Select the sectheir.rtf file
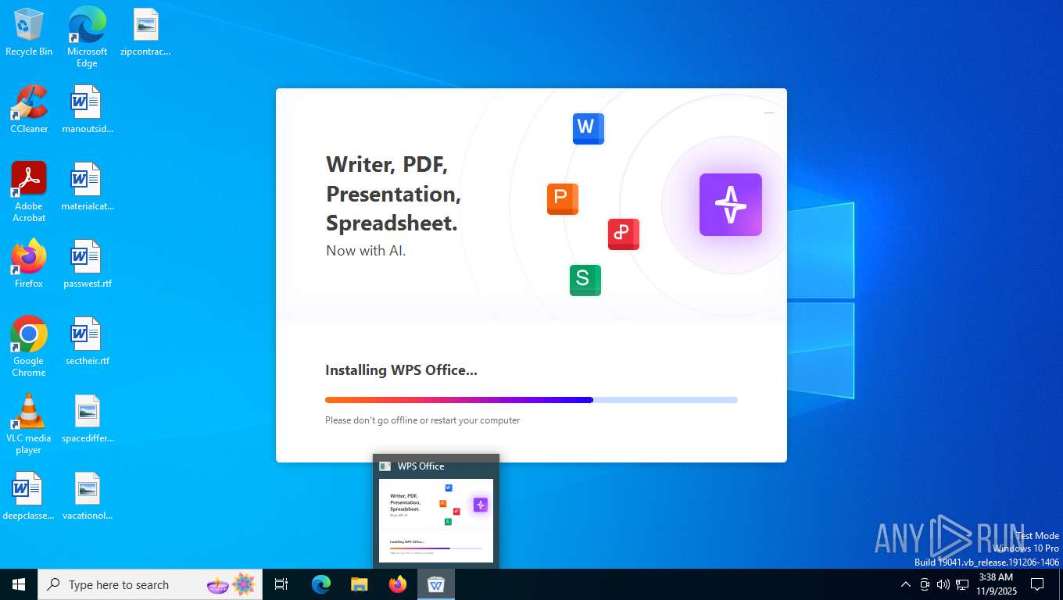Viewport: 1063px width, 600px height. click(87, 341)
